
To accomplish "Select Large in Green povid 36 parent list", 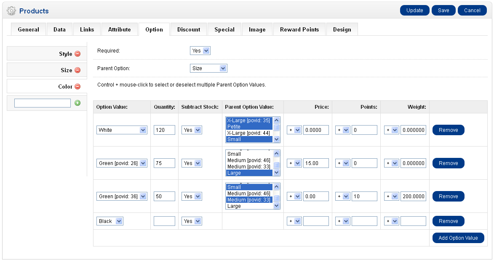I will coord(249,206).
